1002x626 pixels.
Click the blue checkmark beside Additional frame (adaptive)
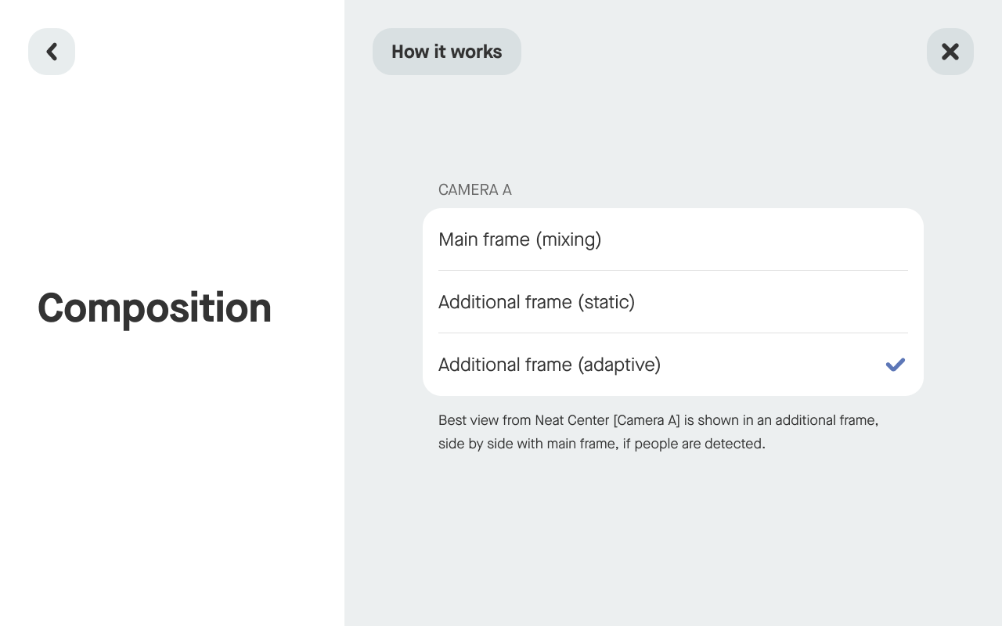click(x=895, y=365)
